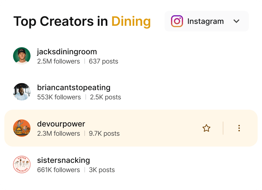The image size is (262, 190).
Task: Open the briancantstopeating creator name
Action: pyautogui.click(x=74, y=88)
